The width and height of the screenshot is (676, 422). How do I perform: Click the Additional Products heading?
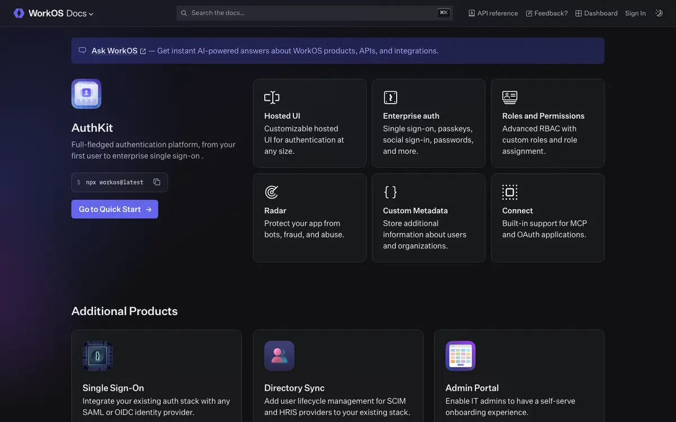124,311
